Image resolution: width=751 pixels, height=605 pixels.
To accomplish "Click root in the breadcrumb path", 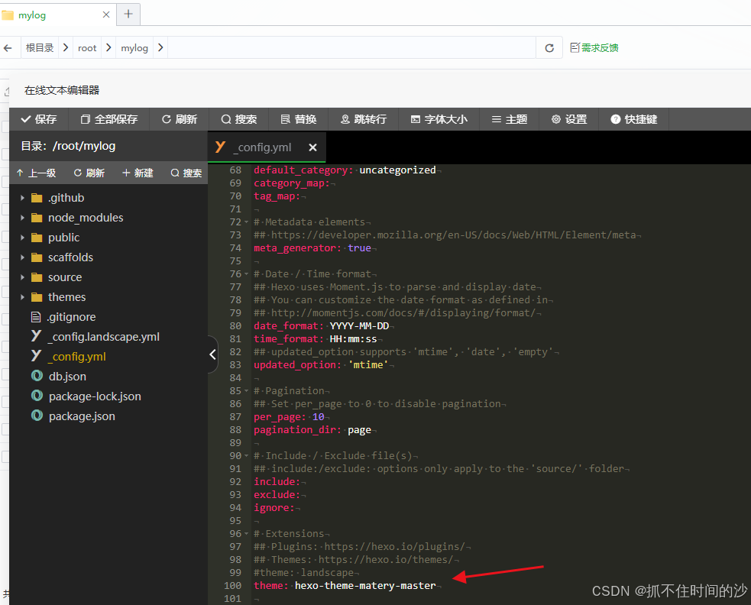I will pyautogui.click(x=87, y=48).
